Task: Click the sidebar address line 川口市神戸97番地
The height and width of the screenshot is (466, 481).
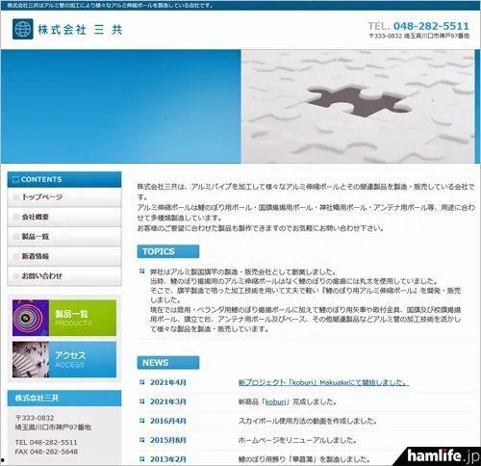Action: (53, 427)
